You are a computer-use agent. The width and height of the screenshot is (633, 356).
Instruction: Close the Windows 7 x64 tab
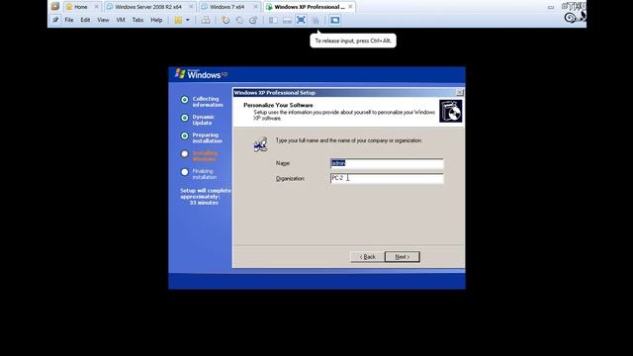click(x=255, y=7)
